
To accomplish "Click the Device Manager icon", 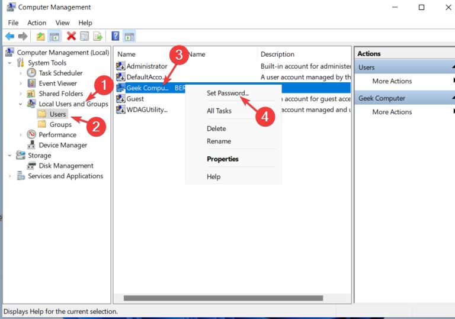I will tap(31, 145).
